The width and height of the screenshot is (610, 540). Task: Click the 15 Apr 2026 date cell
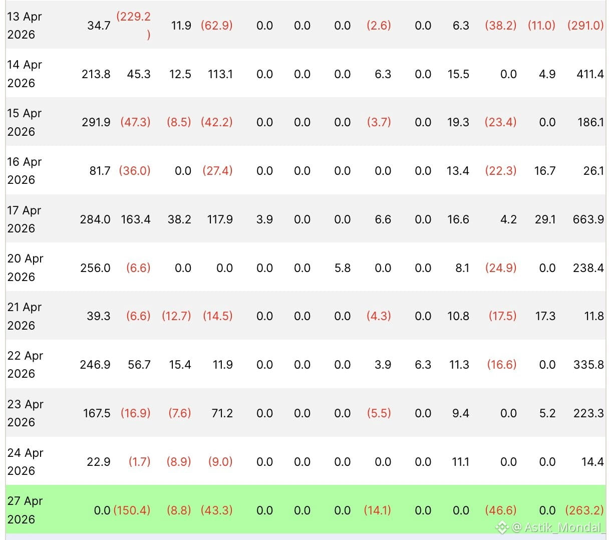[25, 122]
